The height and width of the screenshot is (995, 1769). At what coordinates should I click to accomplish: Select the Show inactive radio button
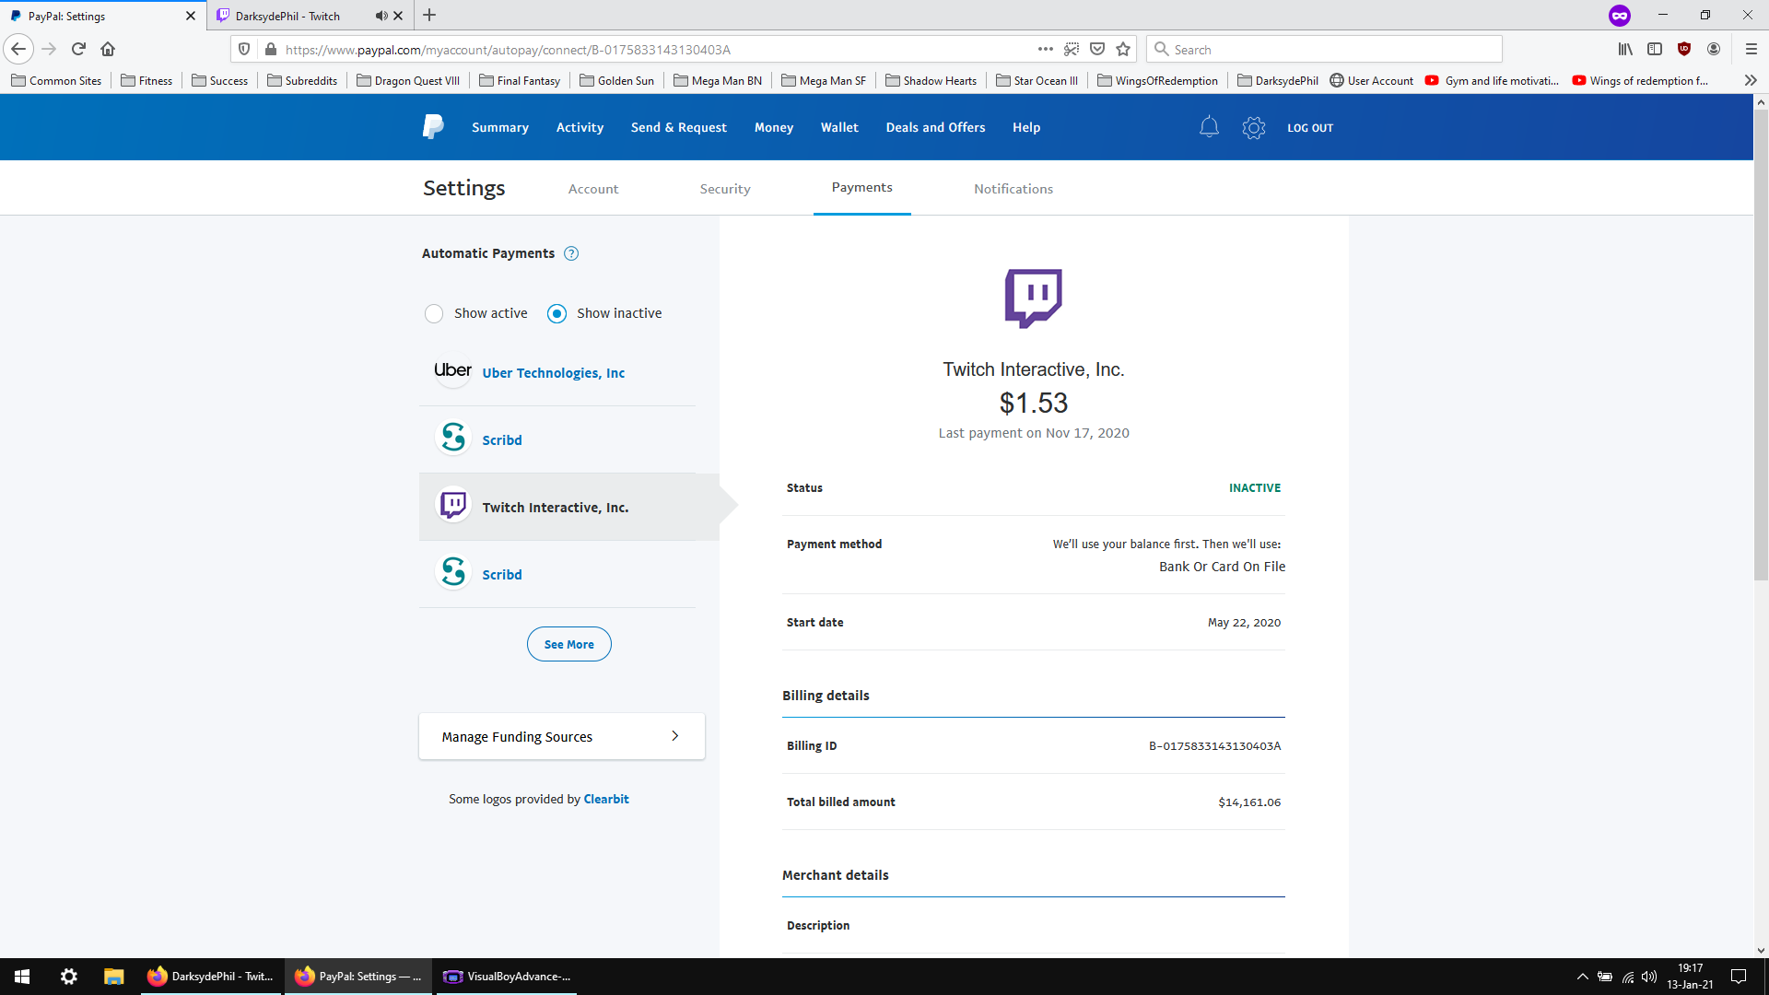click(x=556, y=313)
